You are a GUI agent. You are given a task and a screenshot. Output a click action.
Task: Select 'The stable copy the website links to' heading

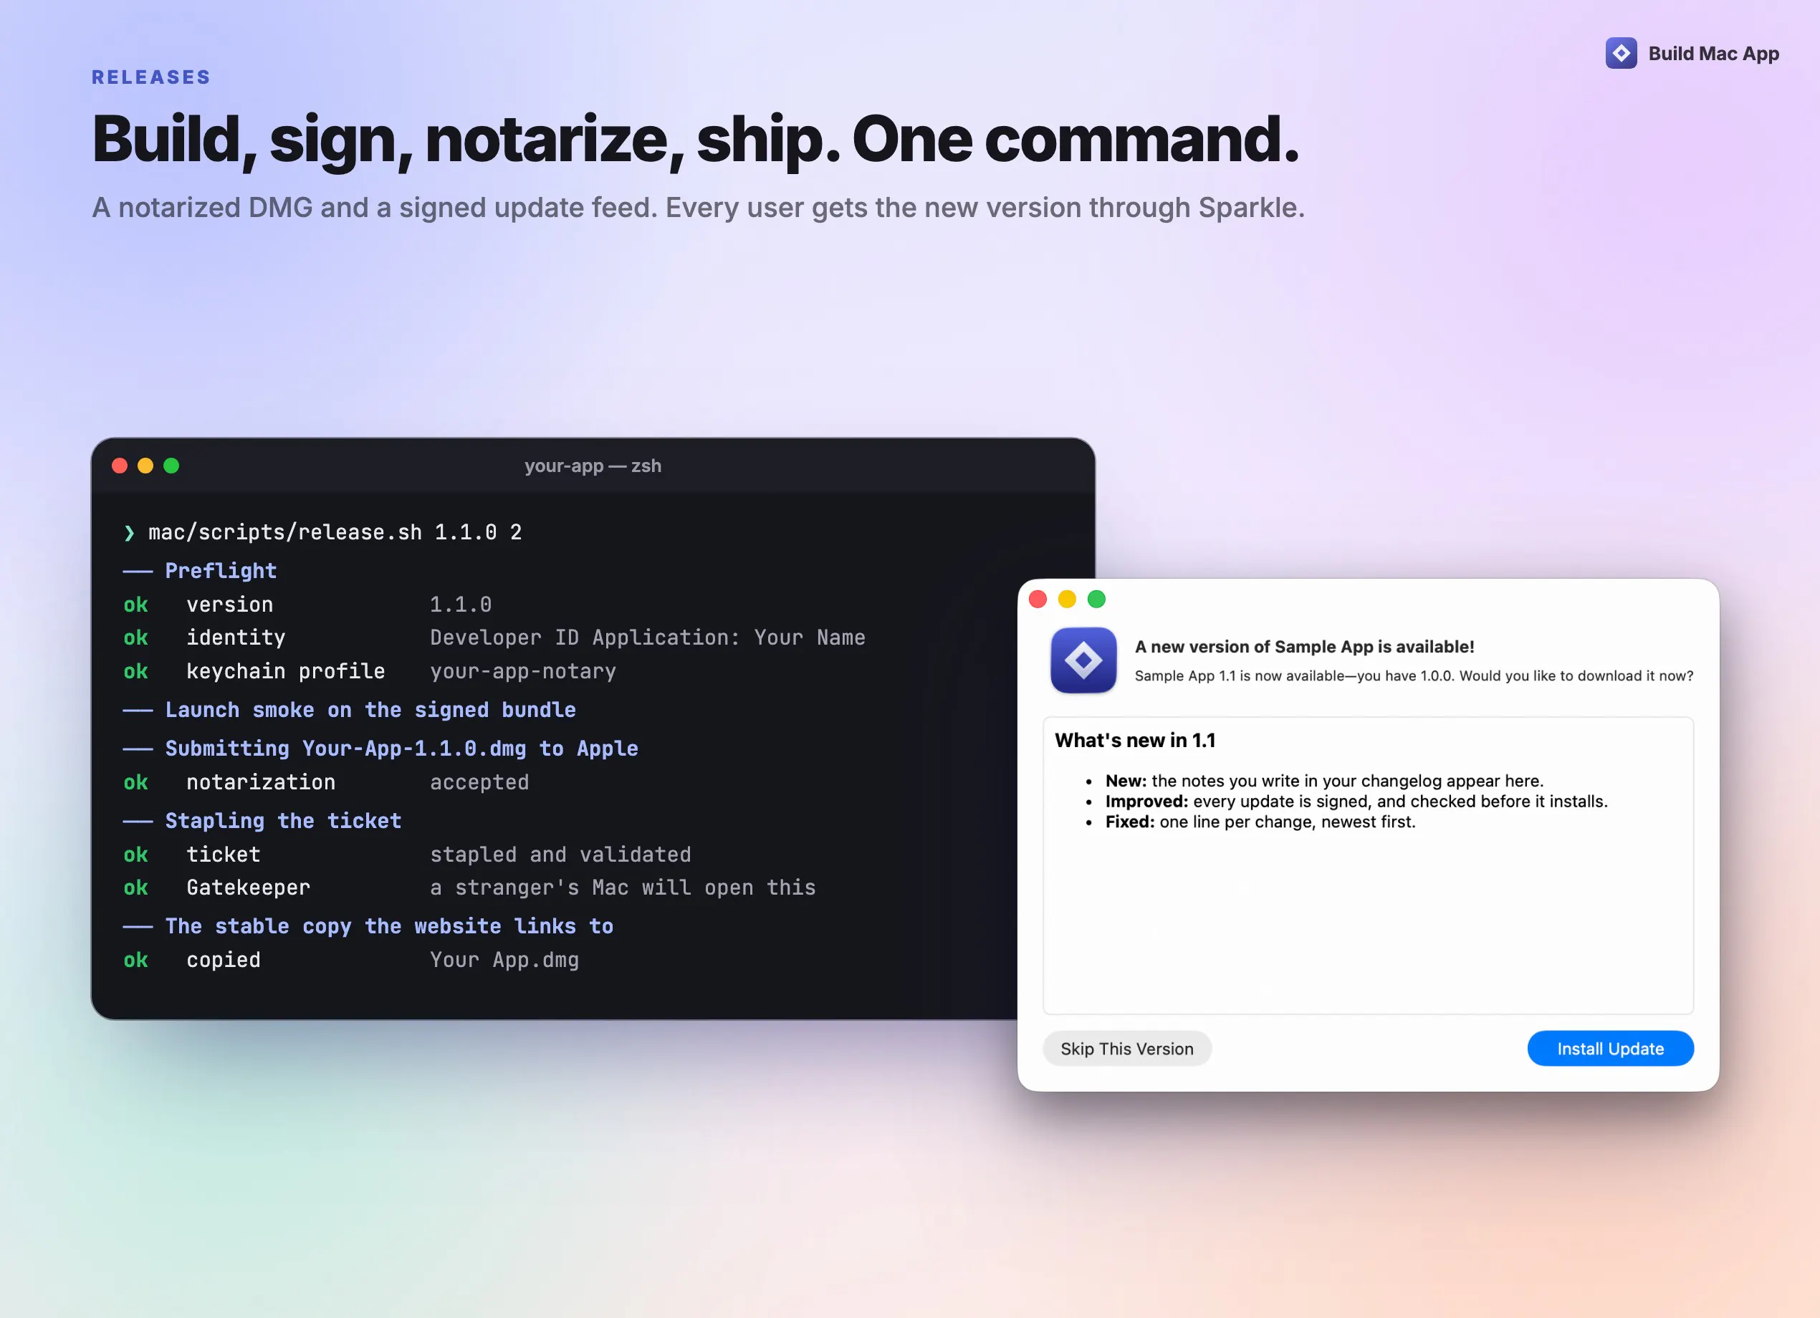pyautogui.click(x=389, y=926)
